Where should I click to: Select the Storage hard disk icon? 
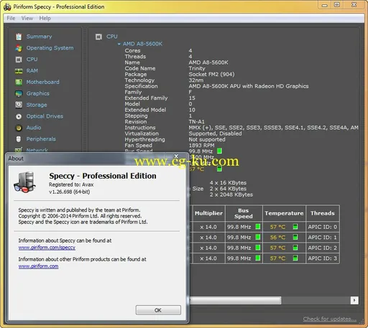[x=19, y=105]
